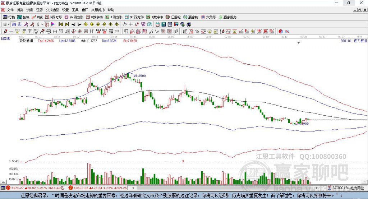Screen dimensions: 368x199
Task: Click the 板块 toolbar button
Action: pyautogui.click(x=23, y=17)
